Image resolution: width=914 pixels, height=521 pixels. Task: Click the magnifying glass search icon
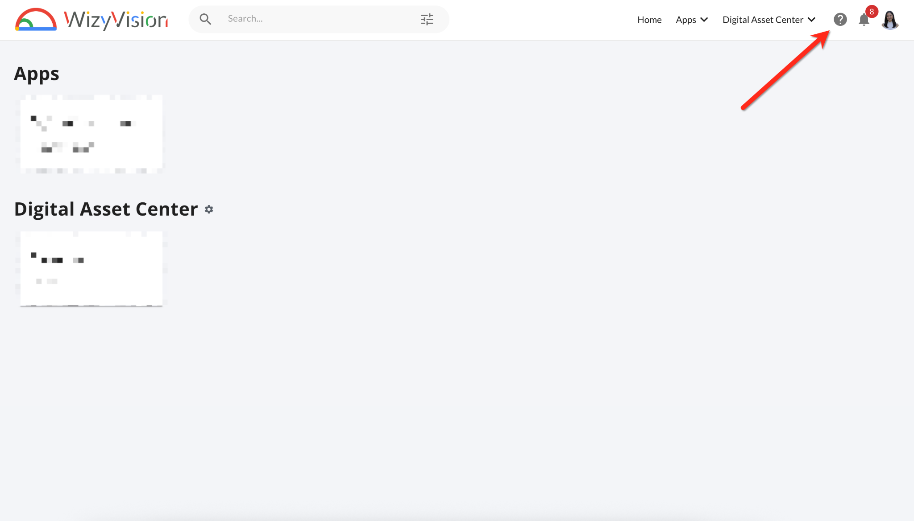point(205,19)
